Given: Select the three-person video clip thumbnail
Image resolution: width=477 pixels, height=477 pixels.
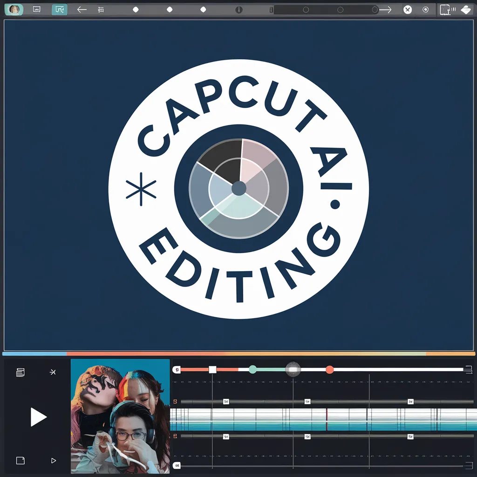Looking at the screenshot, I should (120, 416).
